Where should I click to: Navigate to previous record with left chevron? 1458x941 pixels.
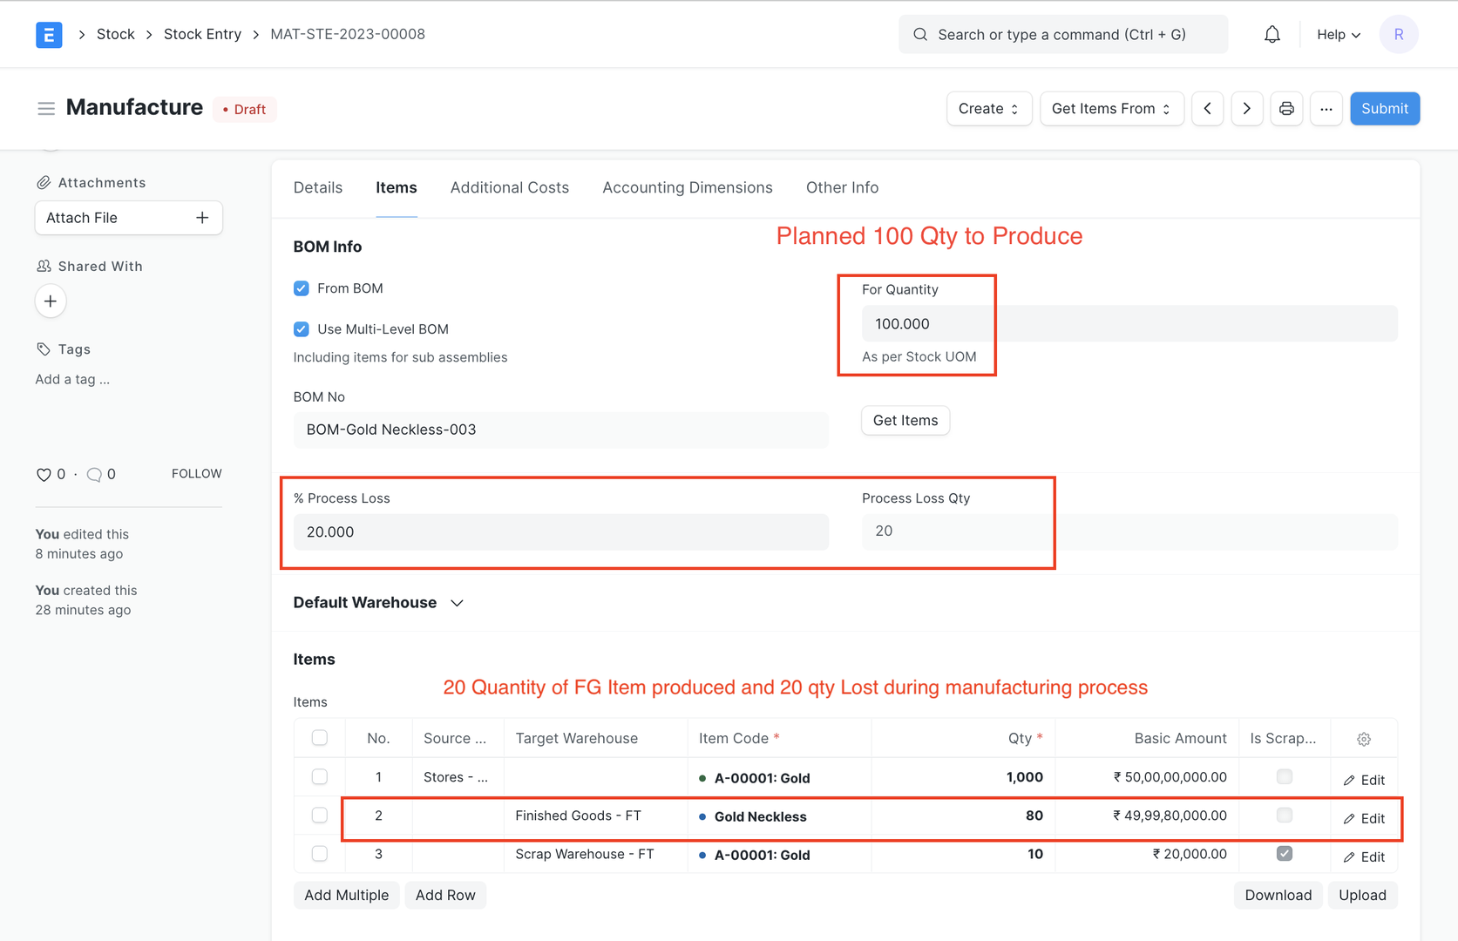click(x=1207, y=108)
